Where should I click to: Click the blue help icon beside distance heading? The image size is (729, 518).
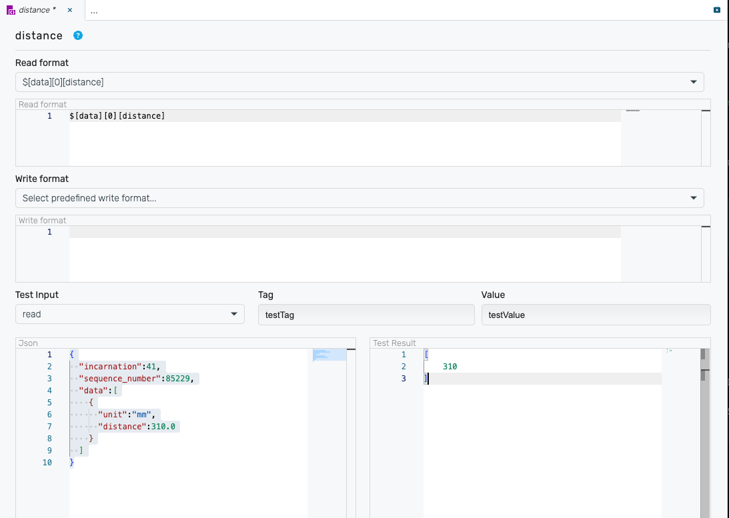coord(78,35)
